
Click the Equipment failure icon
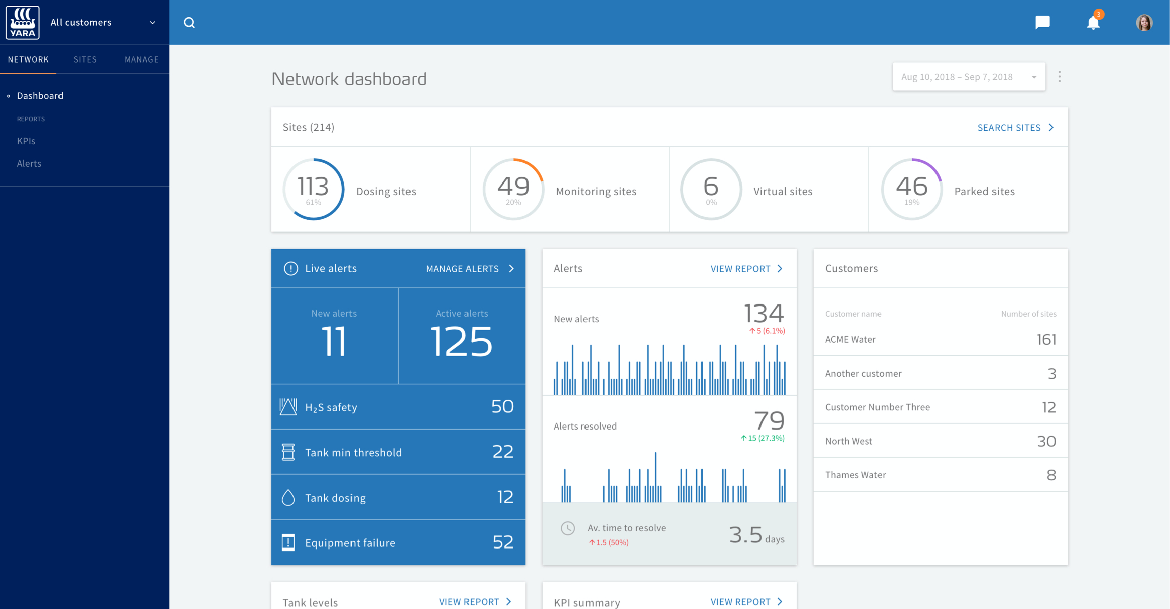tap(288, 542)
